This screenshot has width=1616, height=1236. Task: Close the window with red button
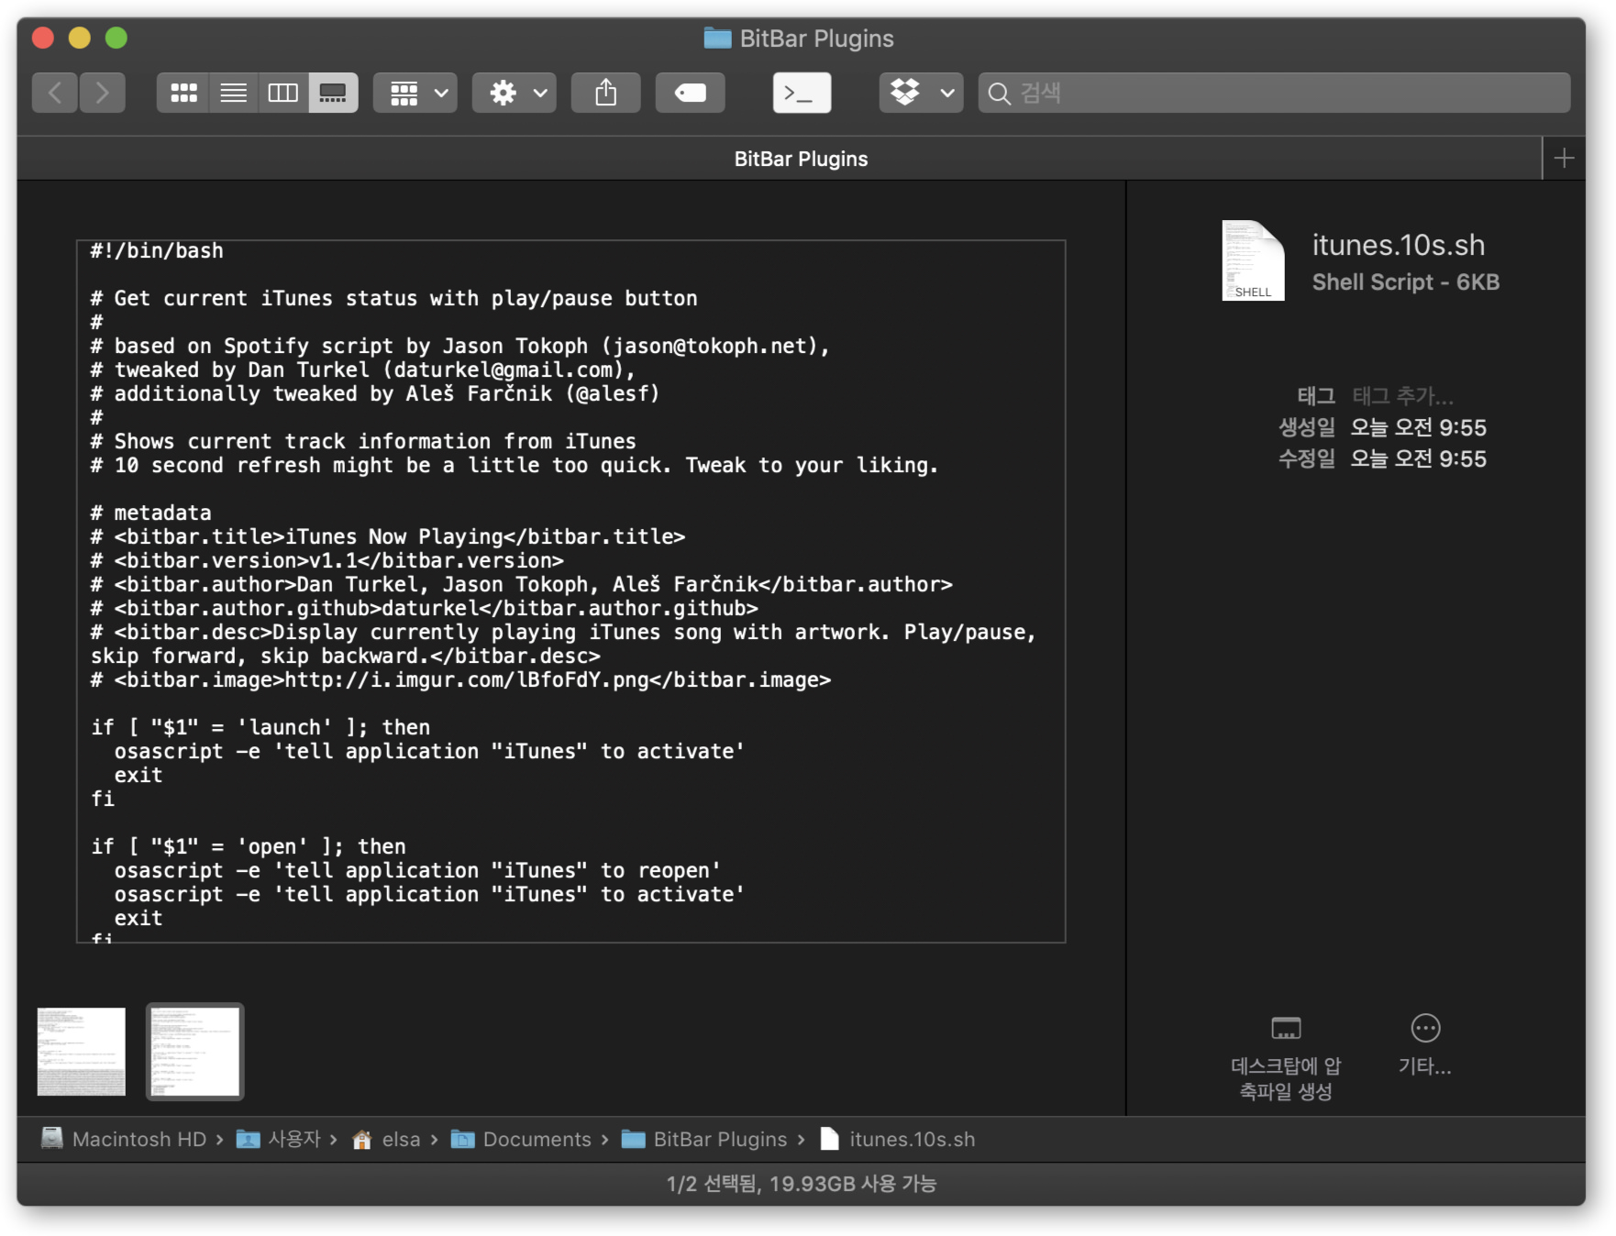pos(43,38)
